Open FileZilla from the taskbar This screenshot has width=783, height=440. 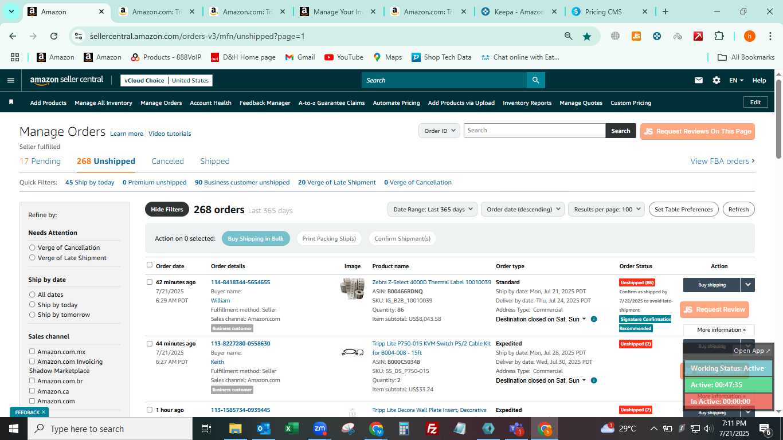pos(432,429)
